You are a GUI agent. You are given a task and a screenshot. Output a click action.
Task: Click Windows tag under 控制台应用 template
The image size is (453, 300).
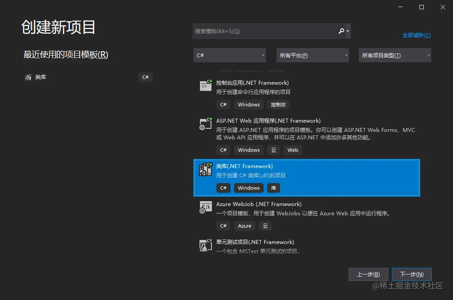249,105
